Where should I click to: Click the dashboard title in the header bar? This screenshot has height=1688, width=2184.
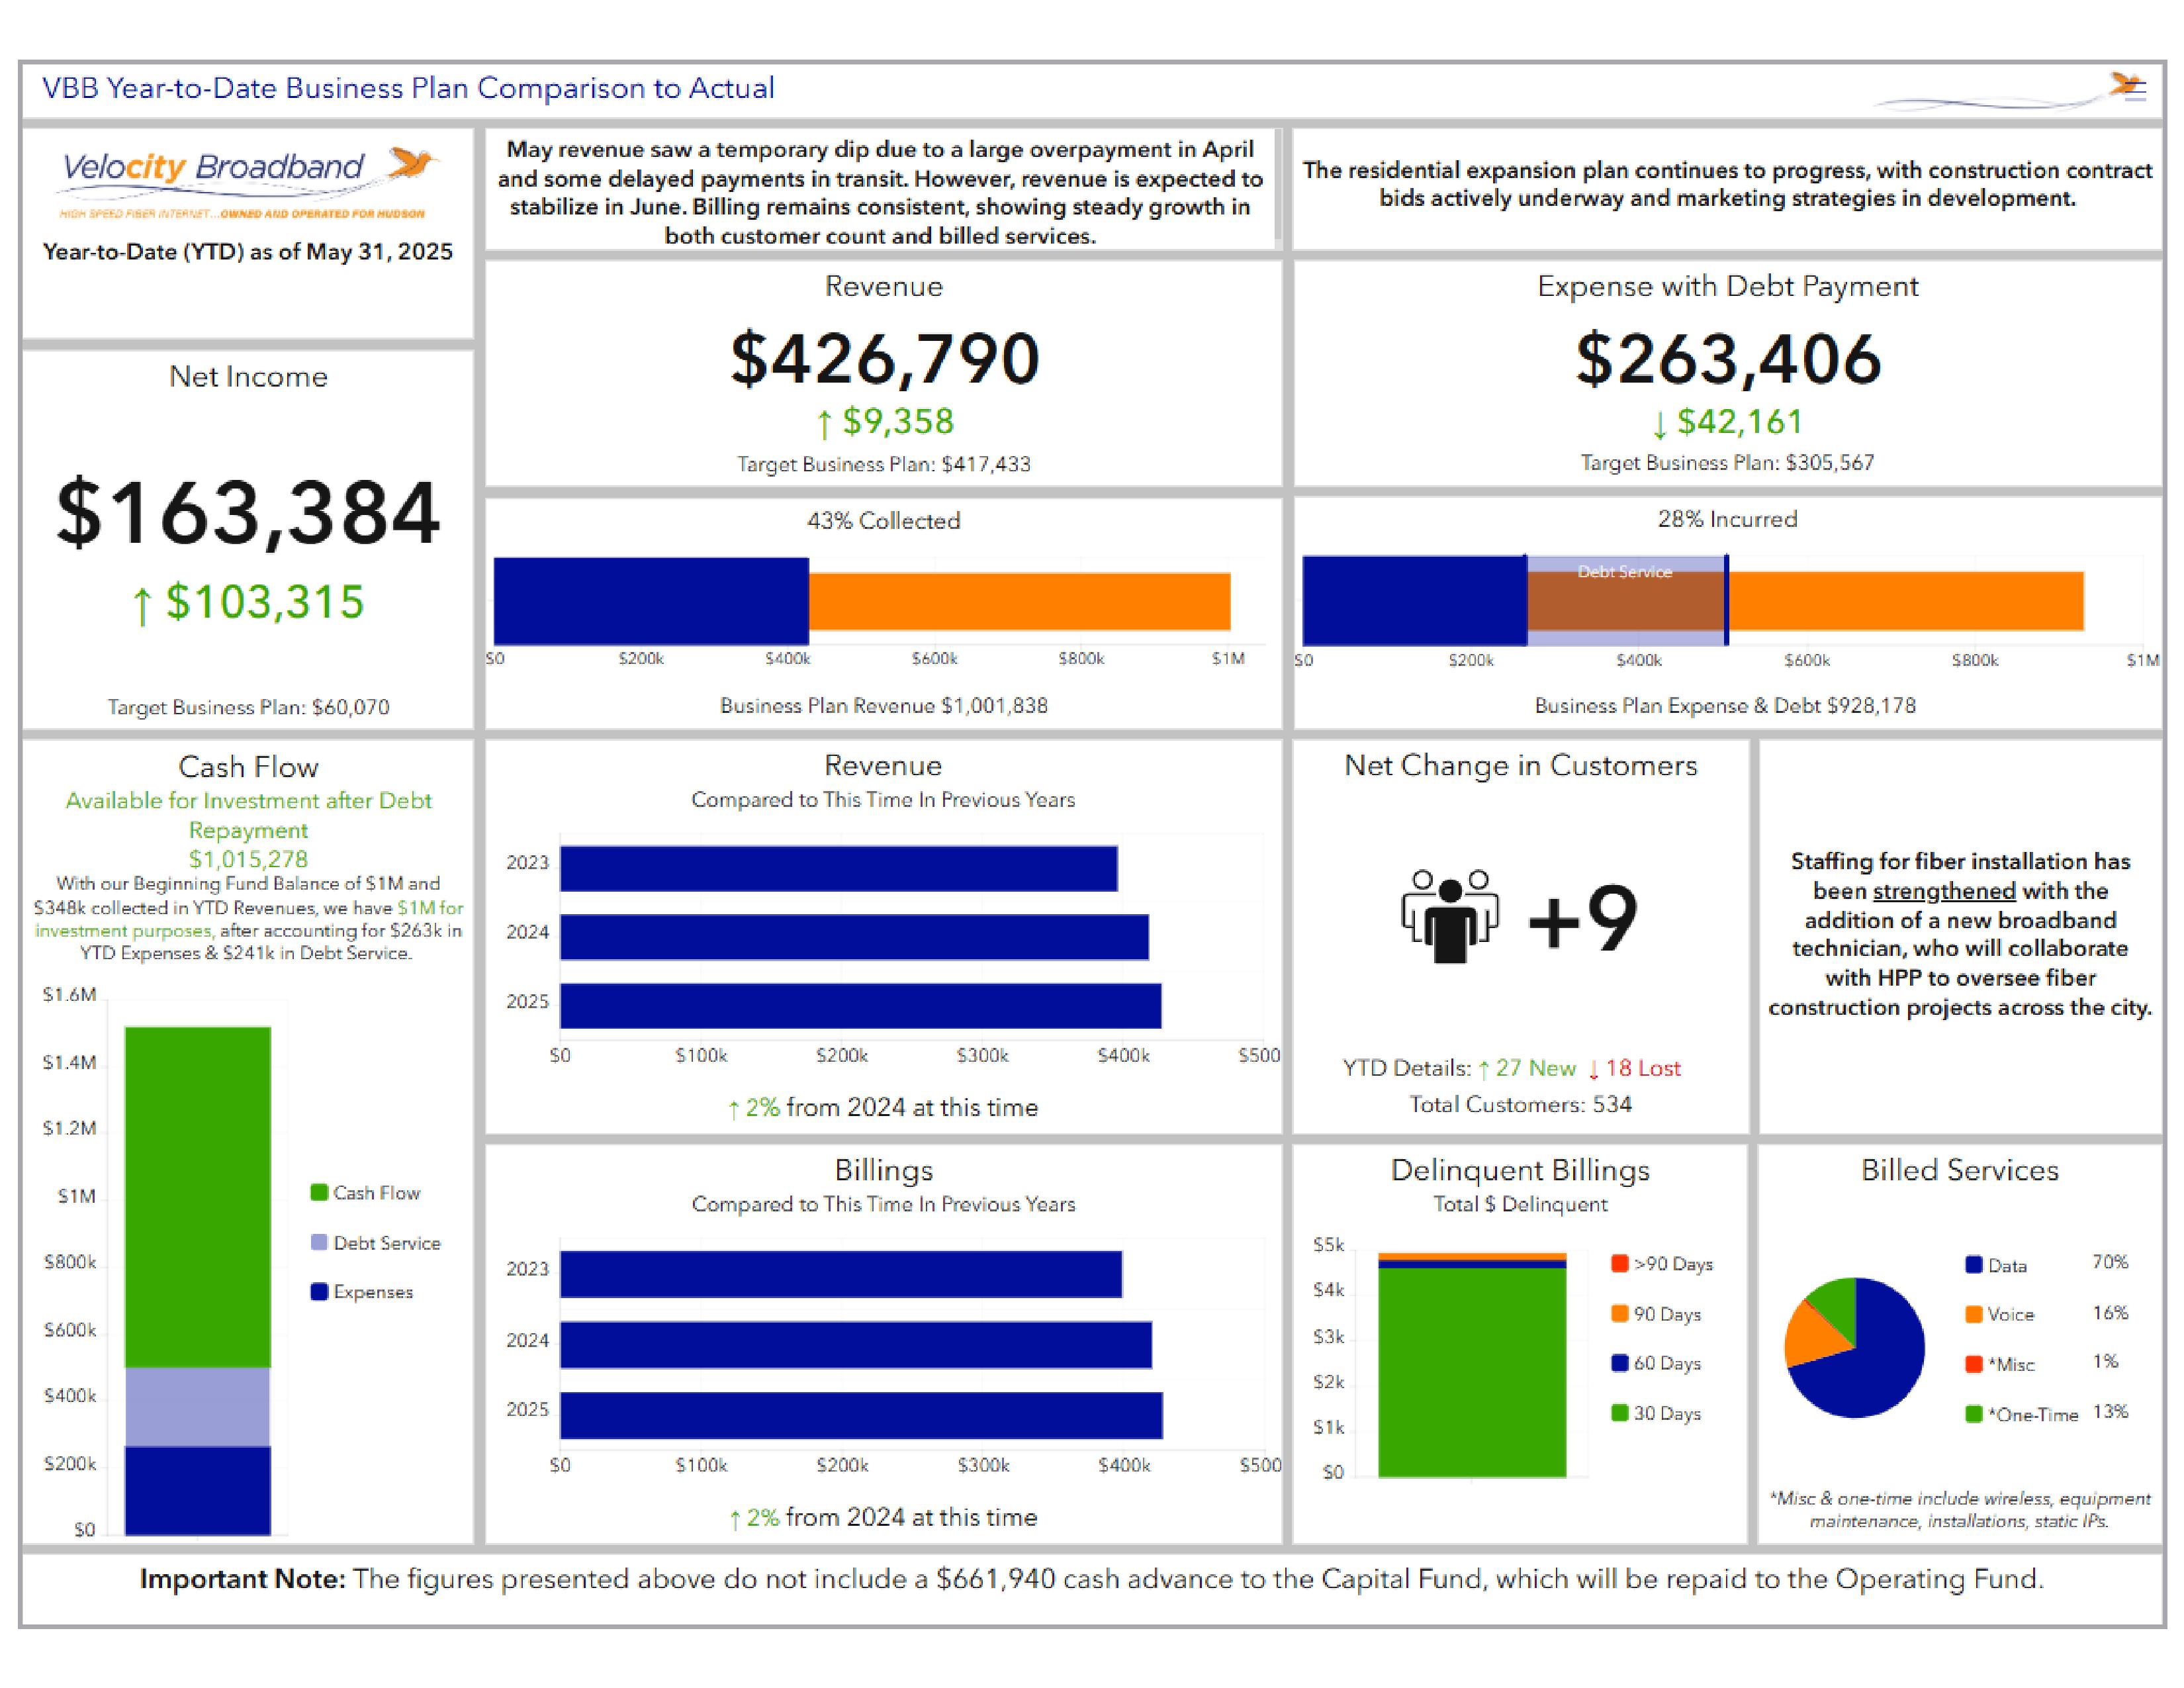click(x=407, y=88)
